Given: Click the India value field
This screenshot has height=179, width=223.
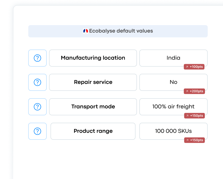Looking at the screenshot, I should [x=173, y=58].
